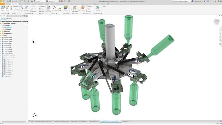Image resolution: width=222 pixels, height=125 pixels.
Task: Select the RinsingWheel:1 component
Action: click(x=8, y=54)
